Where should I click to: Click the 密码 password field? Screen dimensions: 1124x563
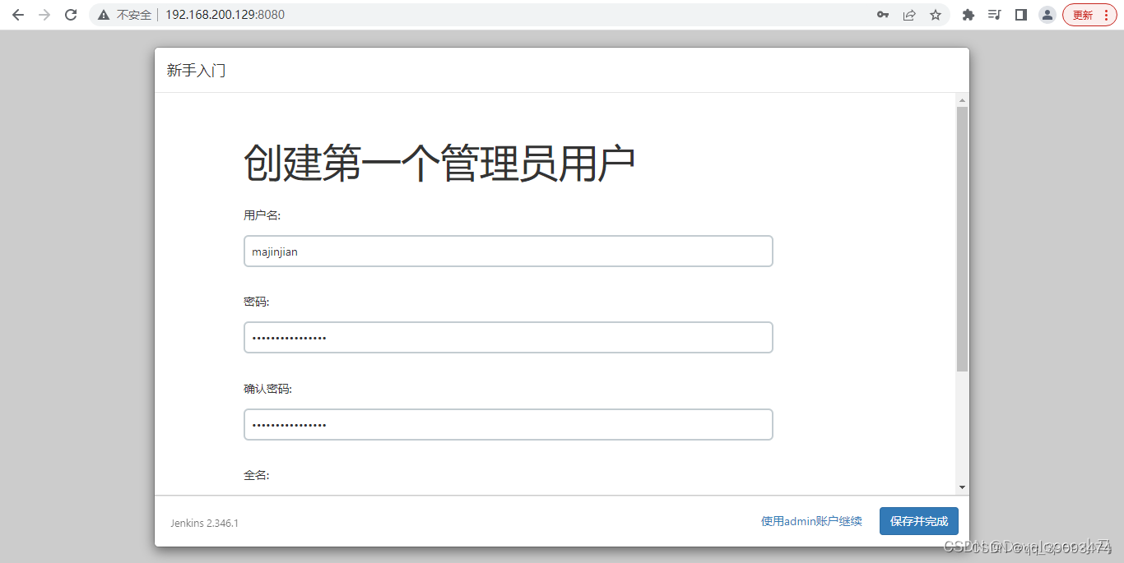[509, 338]
